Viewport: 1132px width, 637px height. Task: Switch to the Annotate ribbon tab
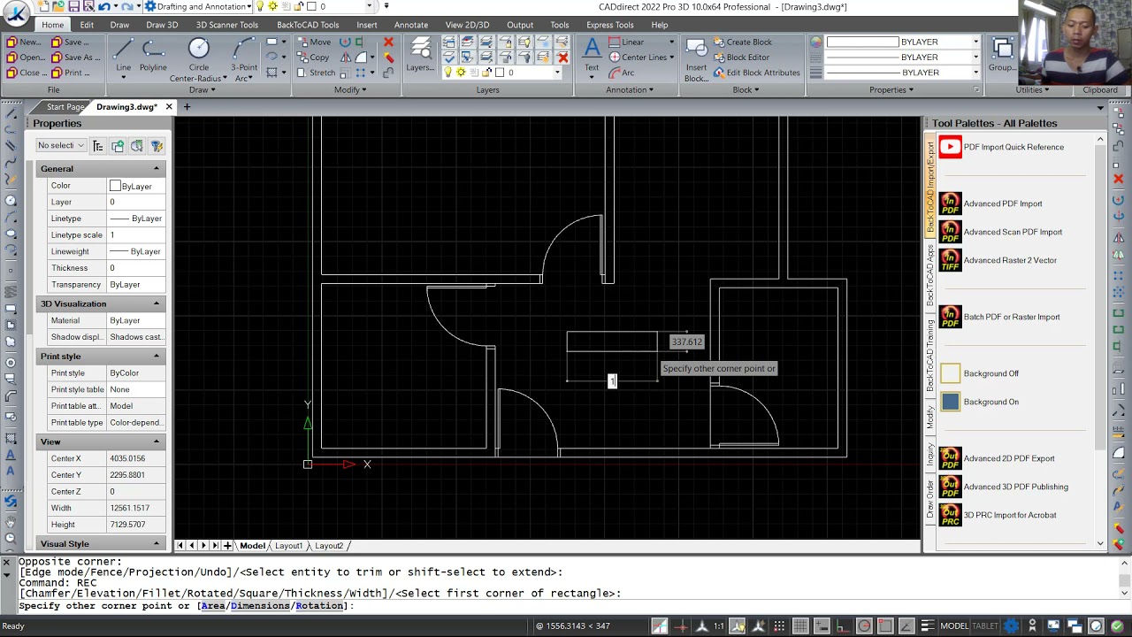click(411, 25)
